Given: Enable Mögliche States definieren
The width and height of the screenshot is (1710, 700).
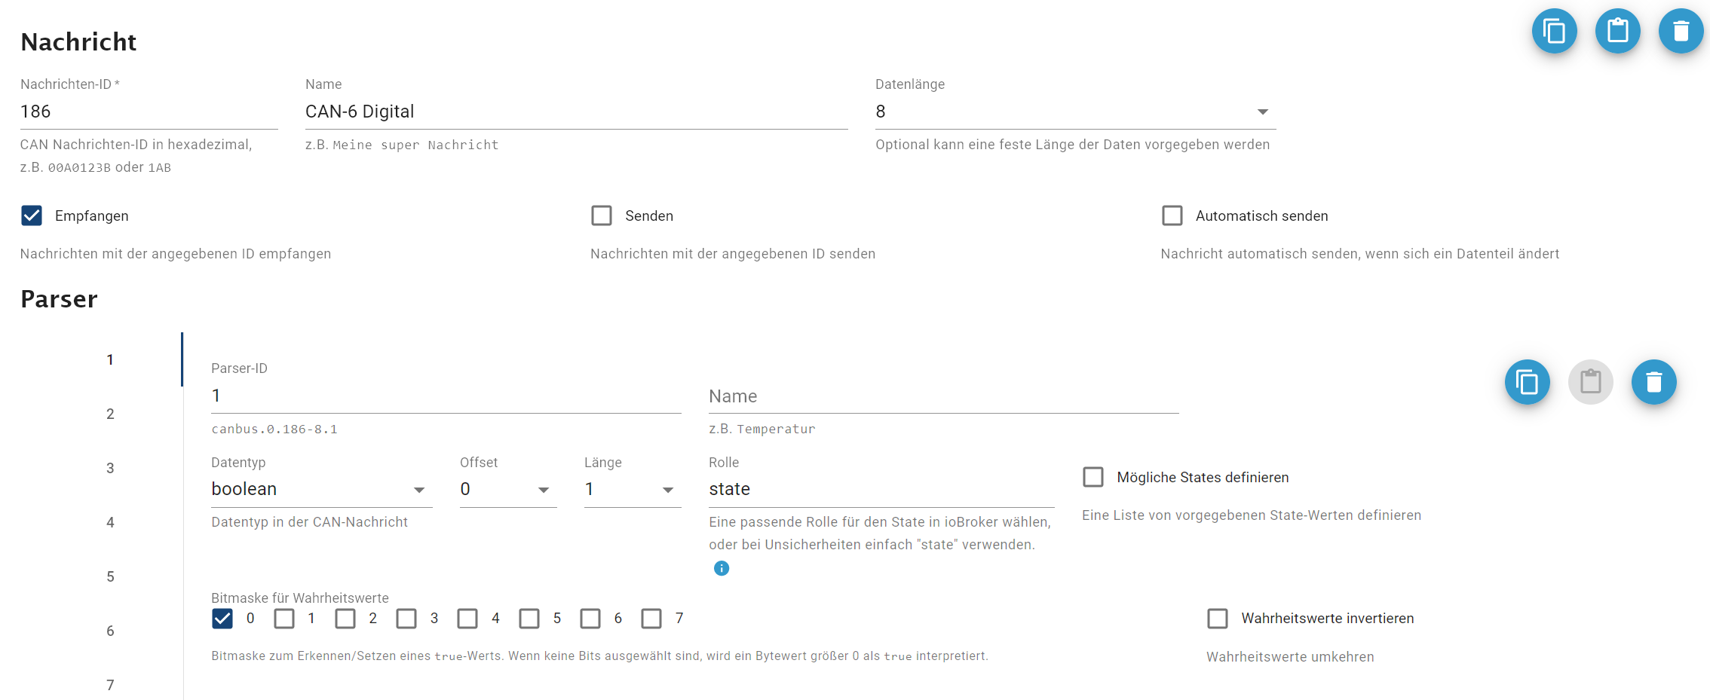Looking at the screenshot, I should tap(1093, 478).
